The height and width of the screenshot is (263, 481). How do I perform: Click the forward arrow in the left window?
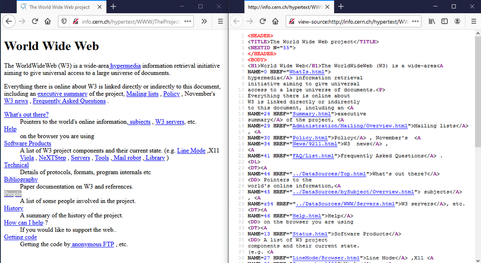22,21
